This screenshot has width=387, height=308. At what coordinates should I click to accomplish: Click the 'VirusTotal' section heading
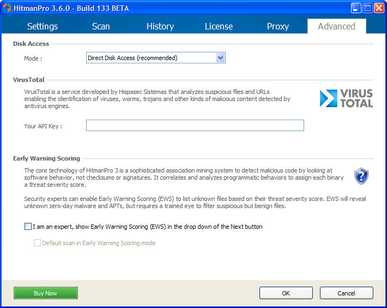point(29,80)
